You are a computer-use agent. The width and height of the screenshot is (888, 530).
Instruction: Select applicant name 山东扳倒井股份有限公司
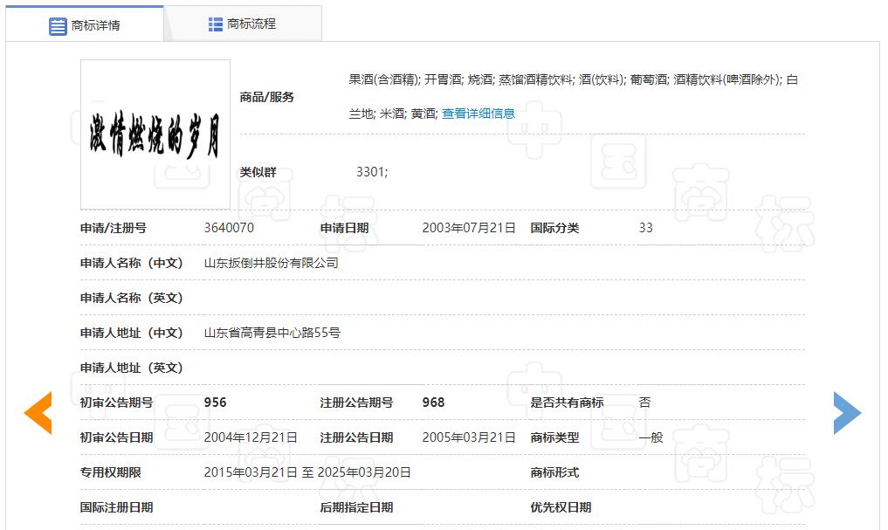coord(271,263)
